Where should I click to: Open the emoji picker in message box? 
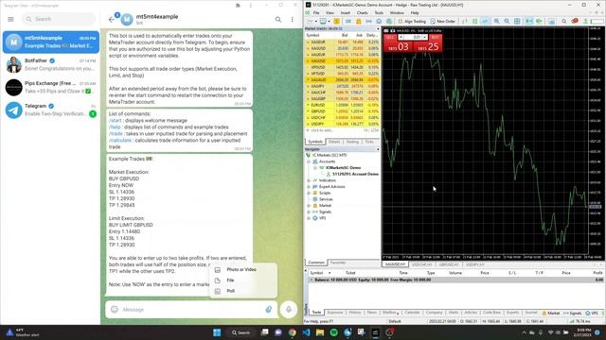point(115,309)
